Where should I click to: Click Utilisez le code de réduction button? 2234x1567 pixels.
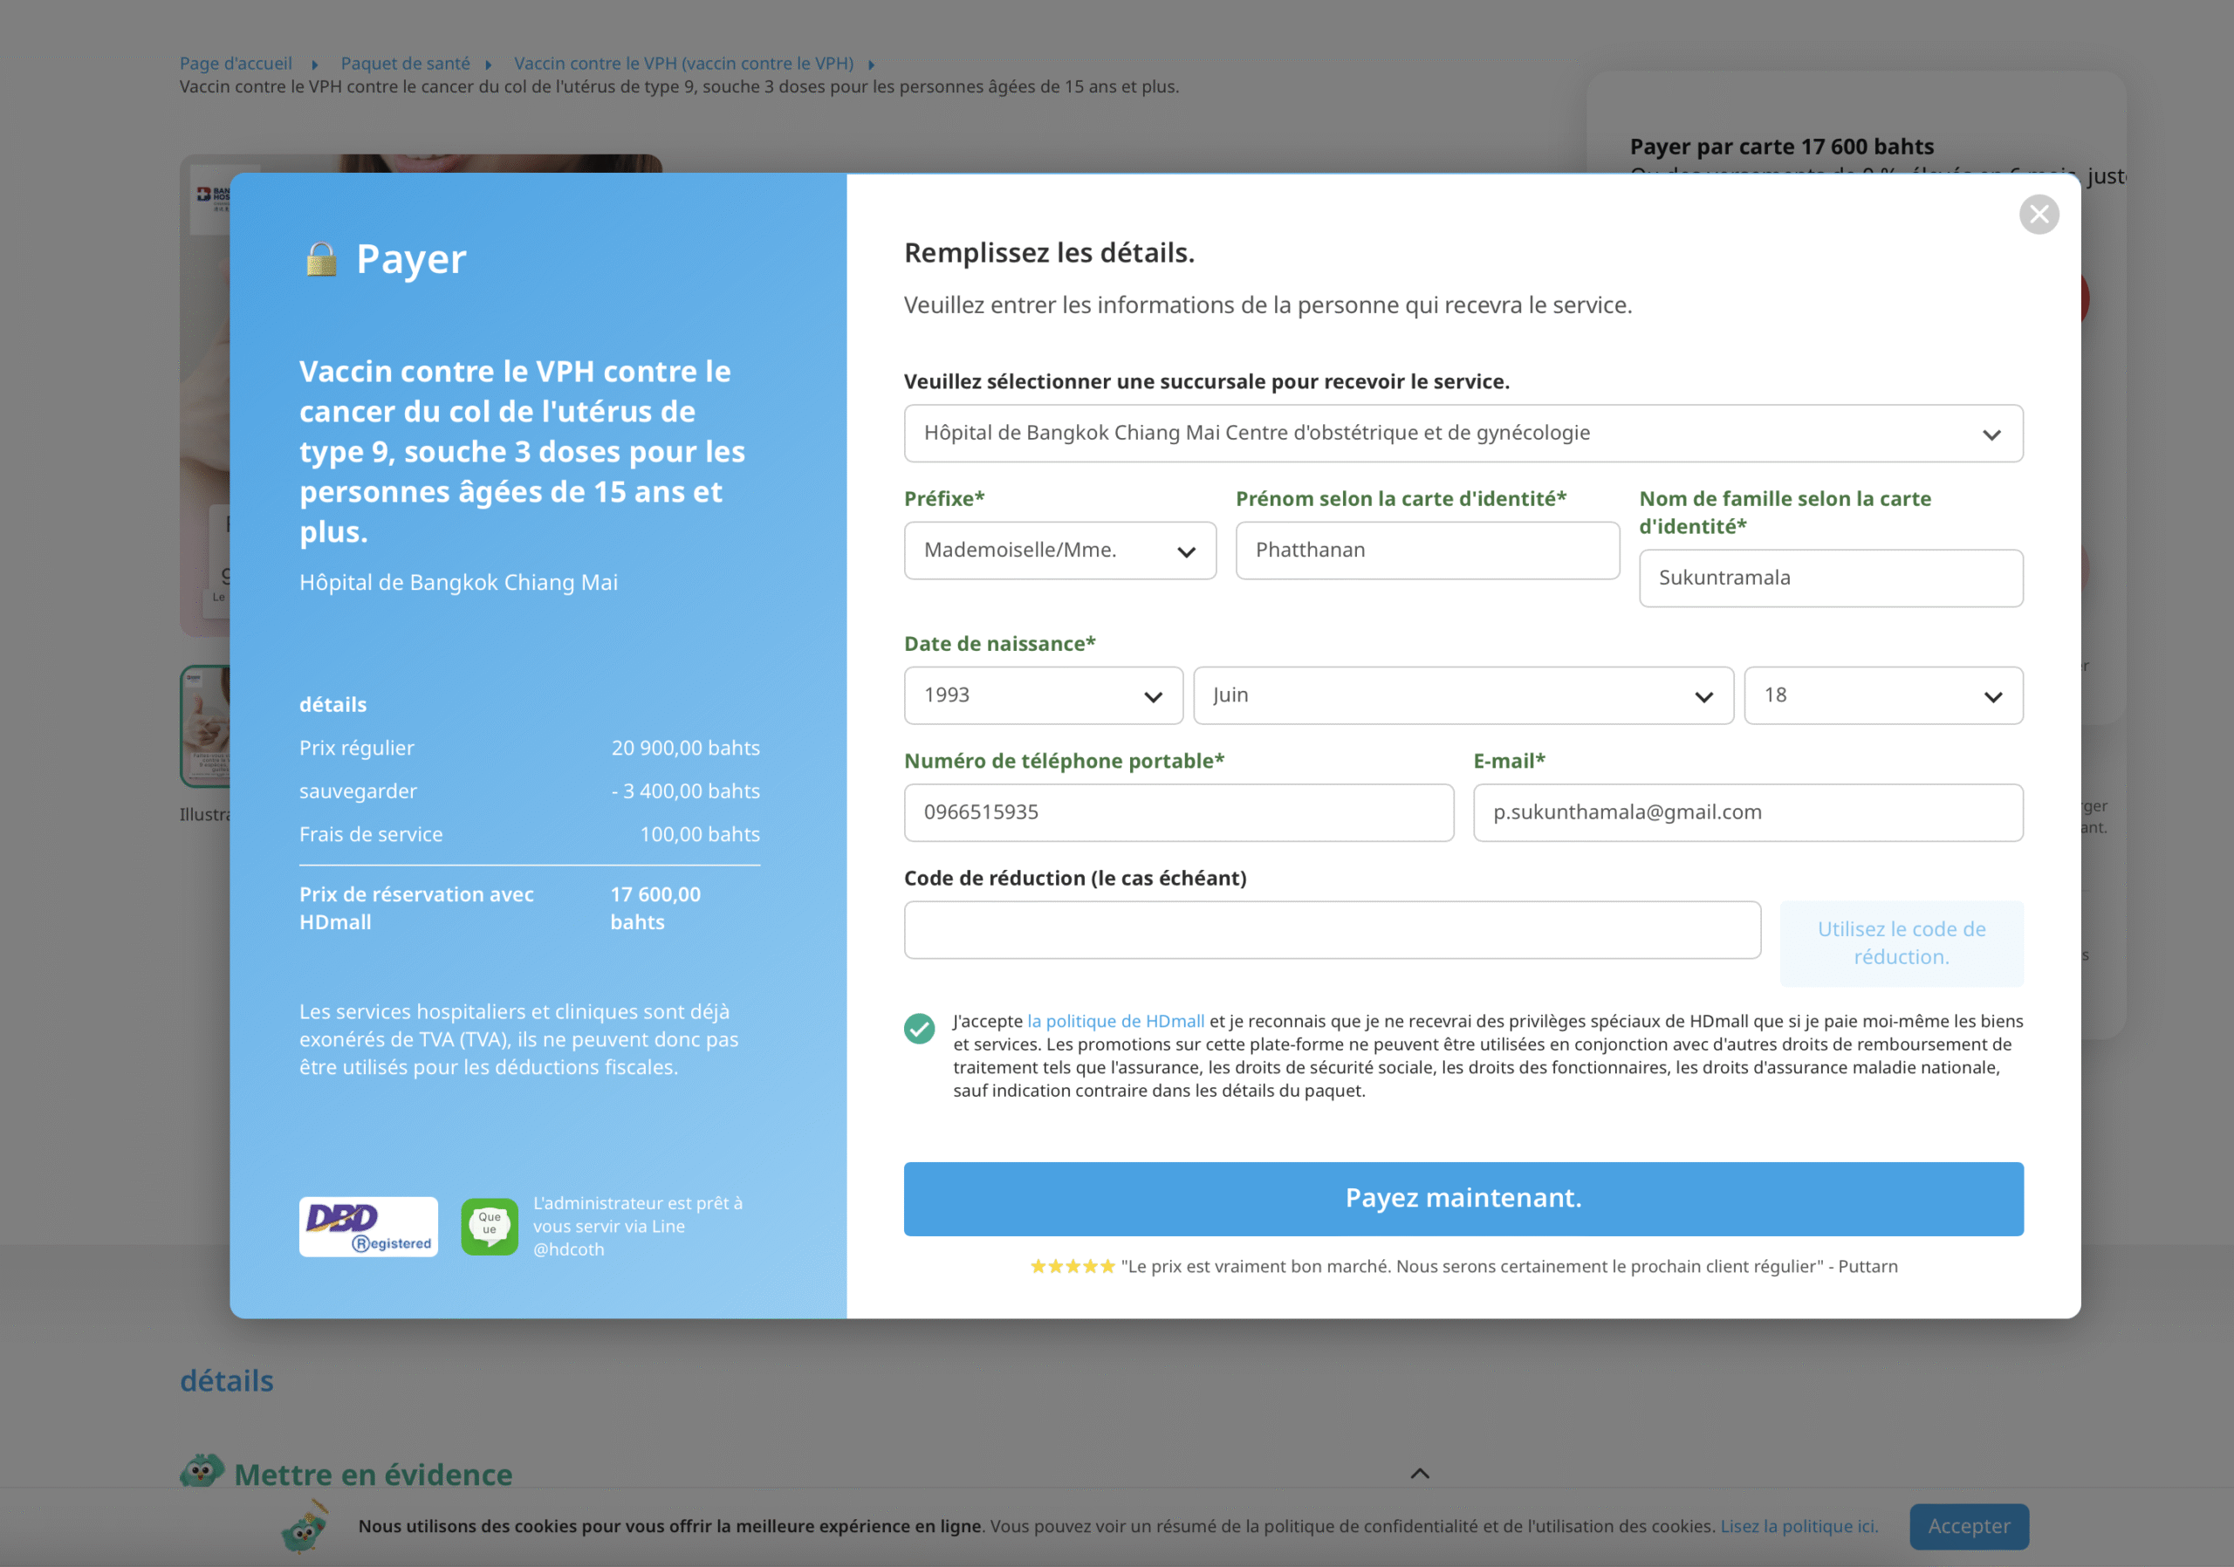point(1902,943)
